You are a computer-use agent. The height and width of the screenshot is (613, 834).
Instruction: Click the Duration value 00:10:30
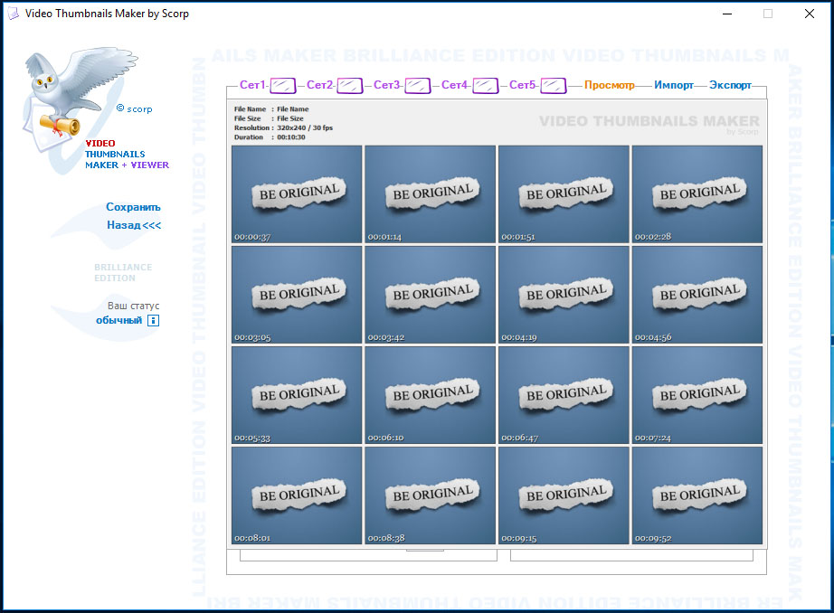[291, 137]
